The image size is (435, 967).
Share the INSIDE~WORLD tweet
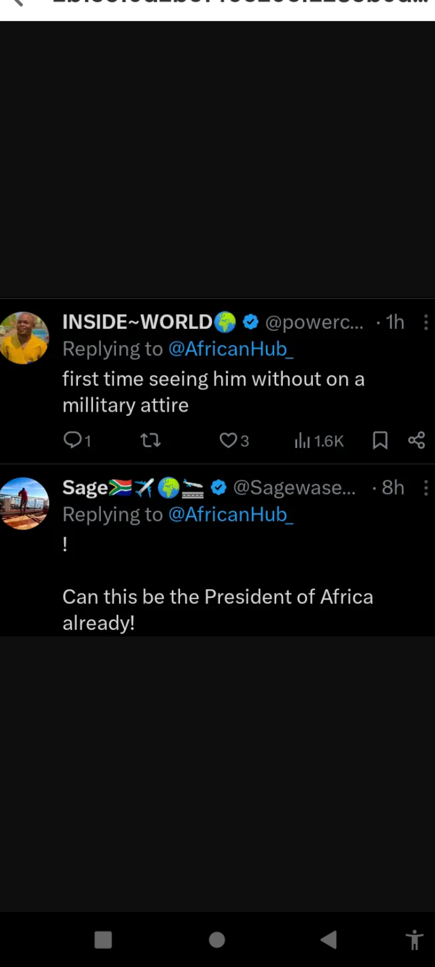click(416, 440)
